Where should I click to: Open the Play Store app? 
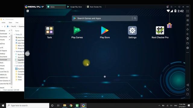[105, 30]
